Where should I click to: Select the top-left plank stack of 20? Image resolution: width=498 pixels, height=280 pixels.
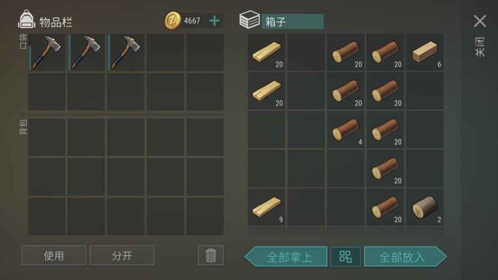tap(266, 52)
